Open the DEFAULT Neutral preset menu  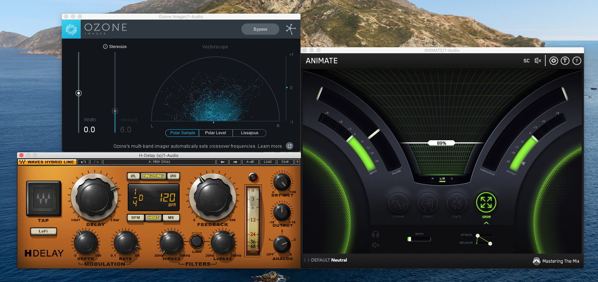[329, 260]
